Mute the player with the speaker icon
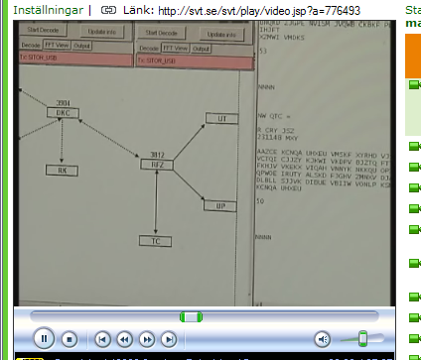Screen dimensions: 421x360 (323, 339)
